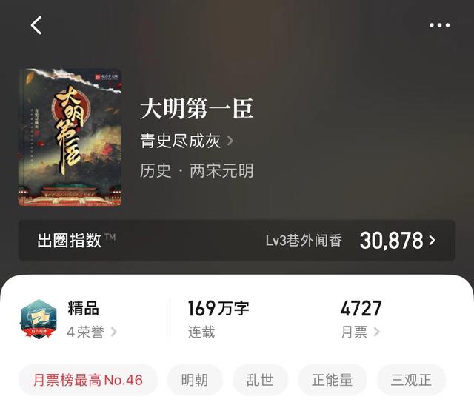Select the 正能量 tag chip

pos(333,380)
